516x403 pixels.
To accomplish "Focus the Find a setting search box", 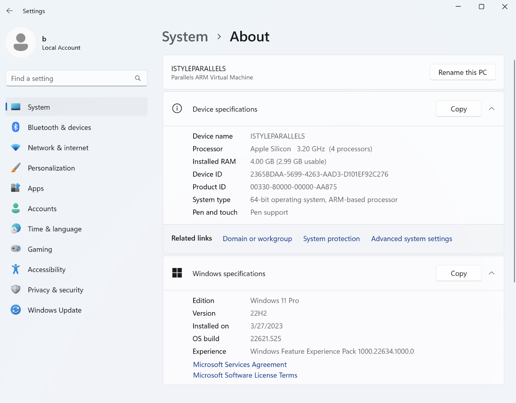I will tap(70, 78).
